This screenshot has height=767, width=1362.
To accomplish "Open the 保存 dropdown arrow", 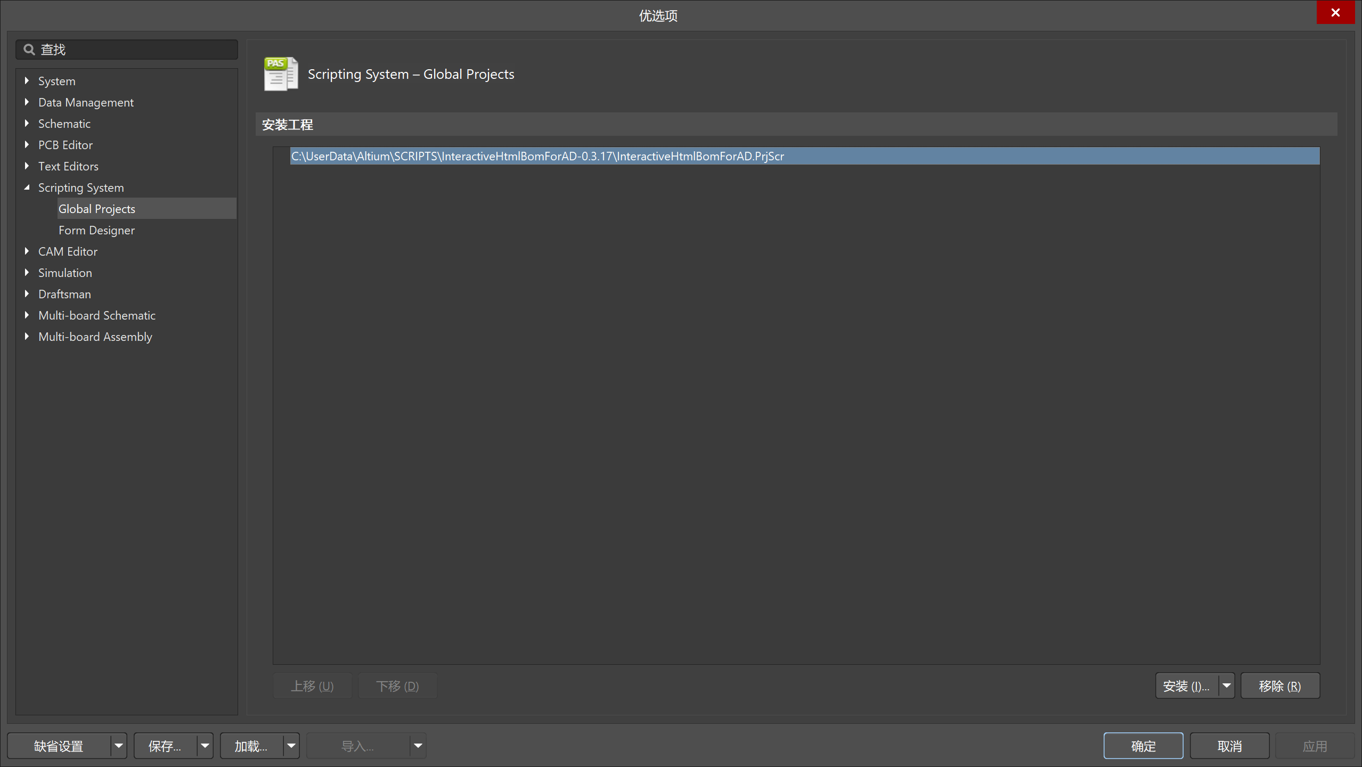I will tap(205, 746).
